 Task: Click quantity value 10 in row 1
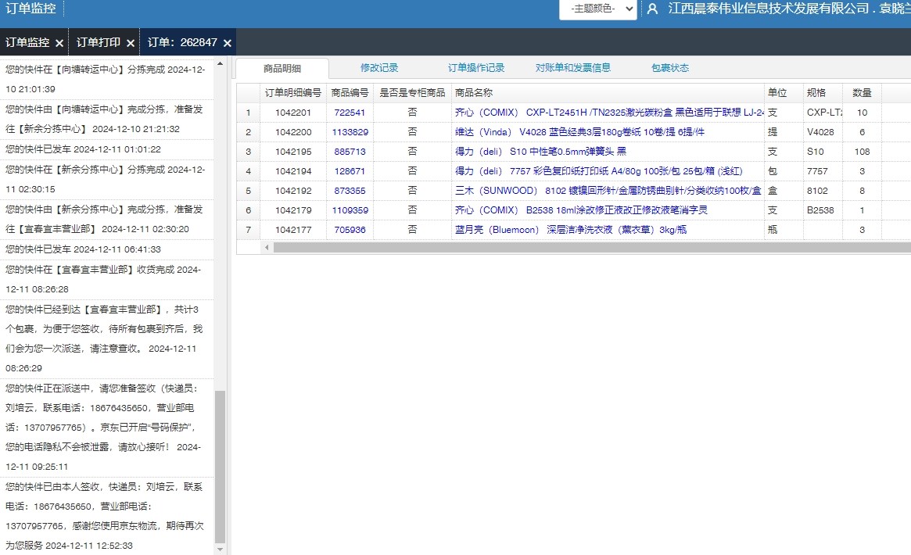[x=863, y=113]
